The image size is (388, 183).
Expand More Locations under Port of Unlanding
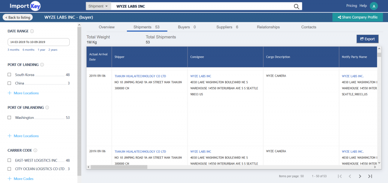coord(23,136)
